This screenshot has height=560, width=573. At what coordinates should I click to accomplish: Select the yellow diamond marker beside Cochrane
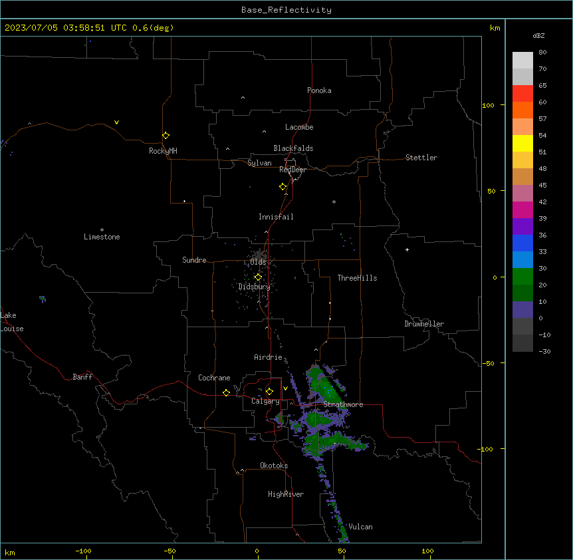click(x=226, y=392)
